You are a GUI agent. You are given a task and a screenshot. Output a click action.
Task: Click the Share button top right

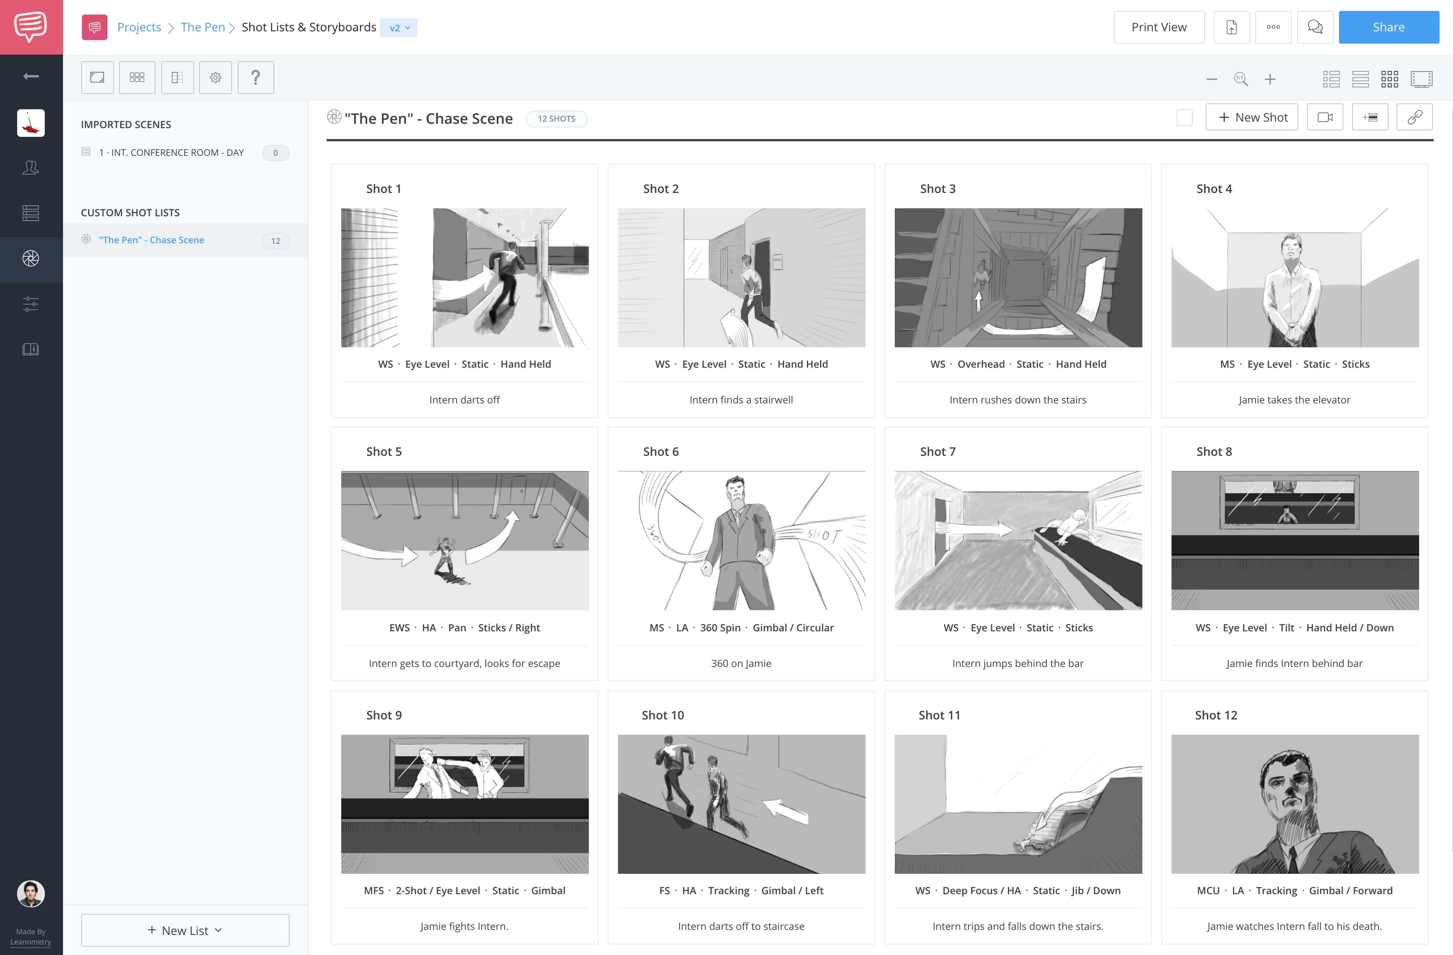click(x=1389, y=27)
